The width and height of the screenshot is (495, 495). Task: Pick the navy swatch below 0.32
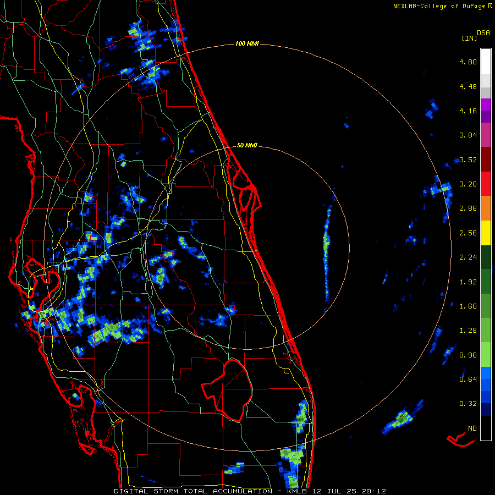tap(486, 409)
